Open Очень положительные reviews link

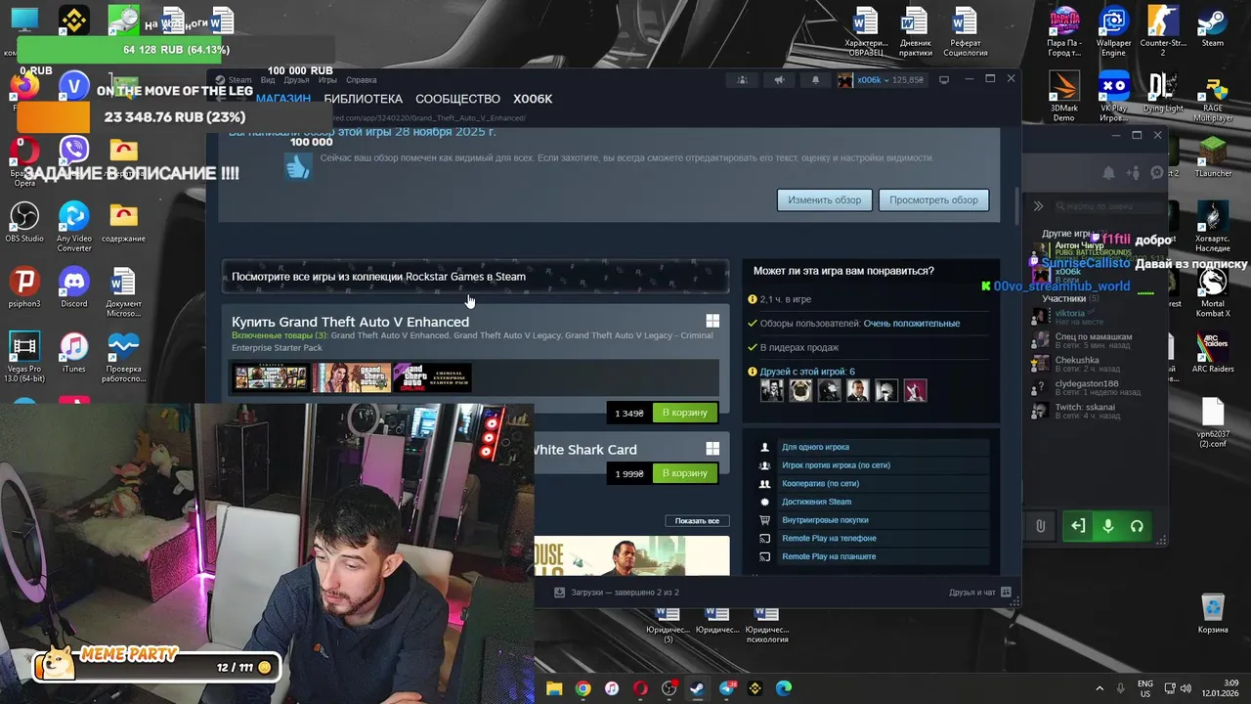click(911, 324)
